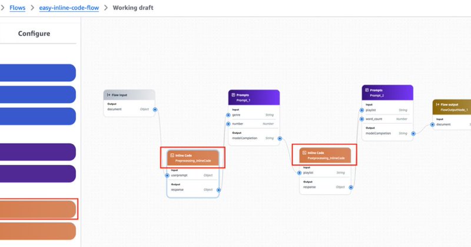Click the Prompt_2 modelCompletion output port
Viewport: 471px width, 247px height.
(413, 133)
